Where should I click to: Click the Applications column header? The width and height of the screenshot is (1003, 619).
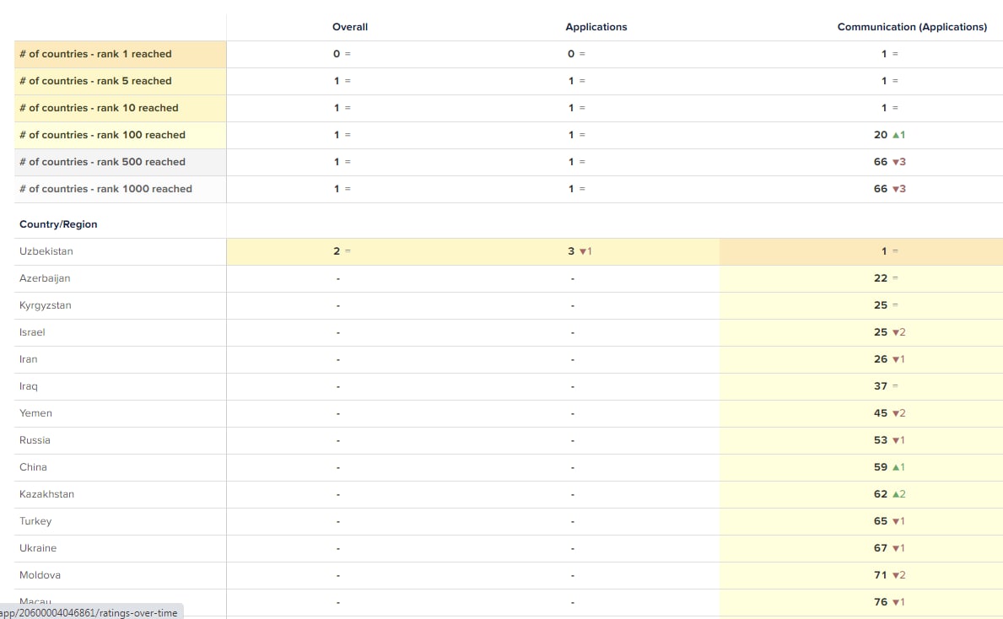click(x=596, y=27)
